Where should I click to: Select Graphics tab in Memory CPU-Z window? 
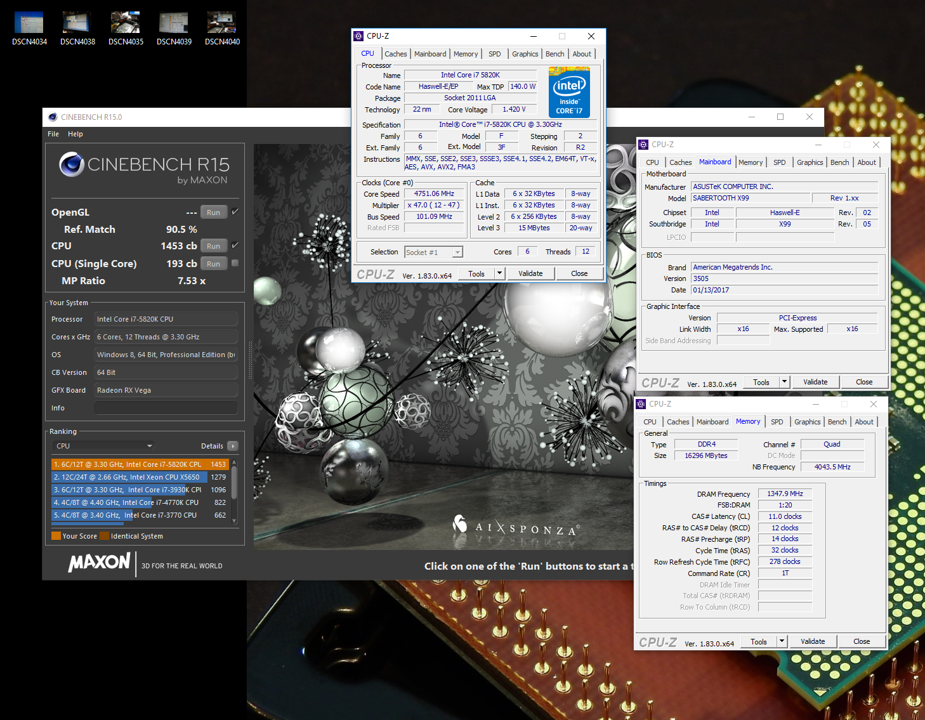coord(808,422)
